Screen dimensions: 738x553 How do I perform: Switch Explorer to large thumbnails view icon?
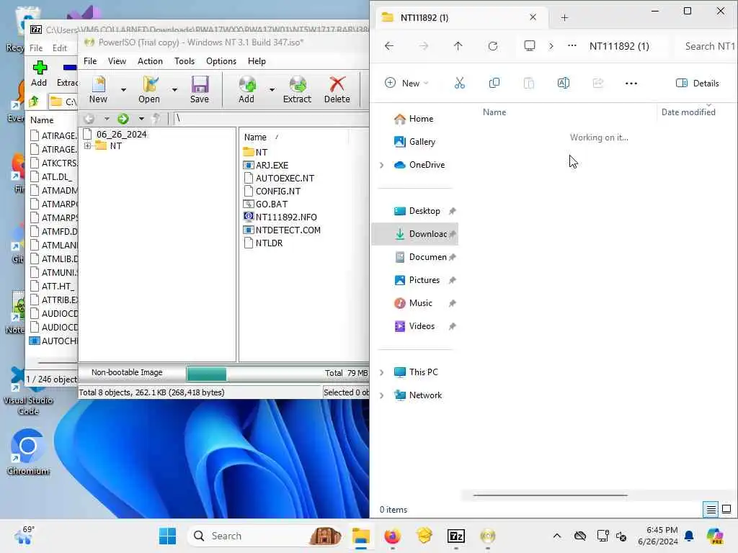726,509
